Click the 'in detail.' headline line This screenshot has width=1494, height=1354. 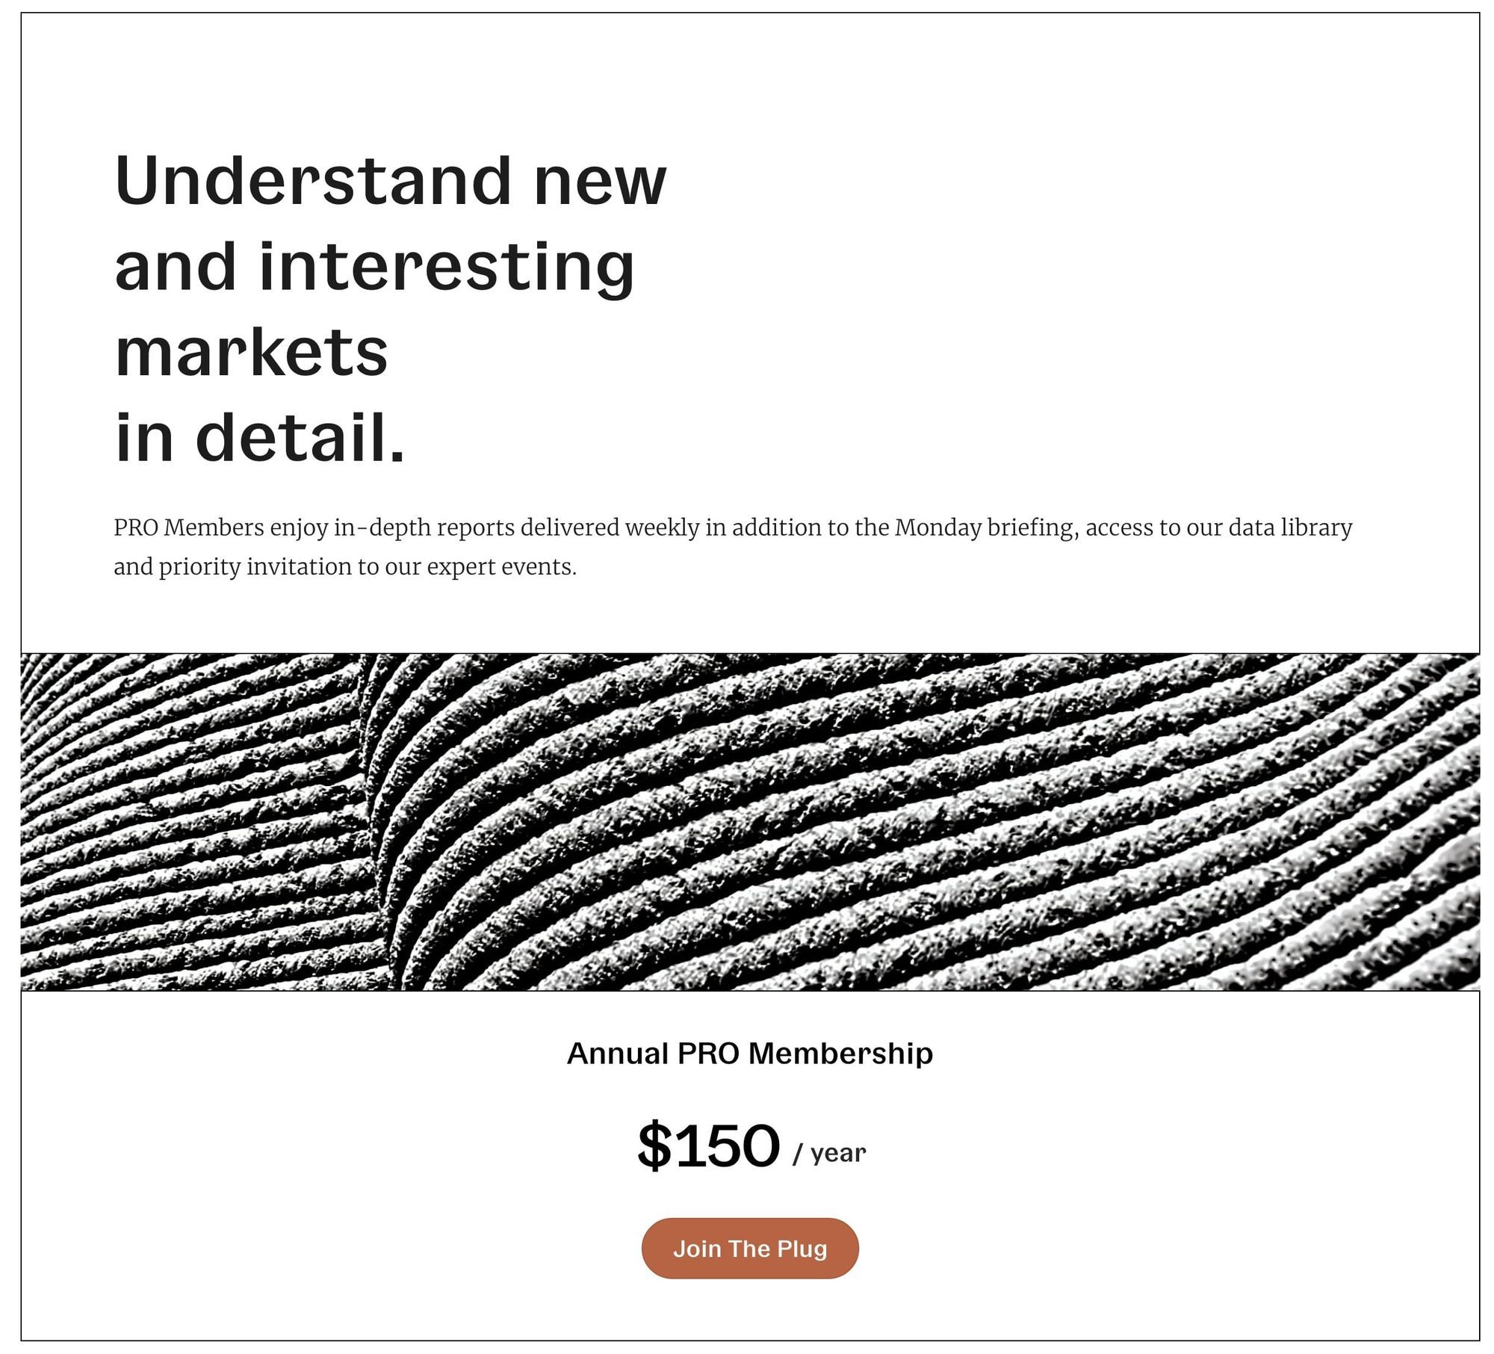click(259, 437)
